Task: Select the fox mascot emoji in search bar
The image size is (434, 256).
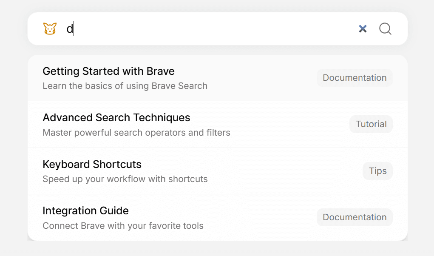Action: (x=50, y=28)
